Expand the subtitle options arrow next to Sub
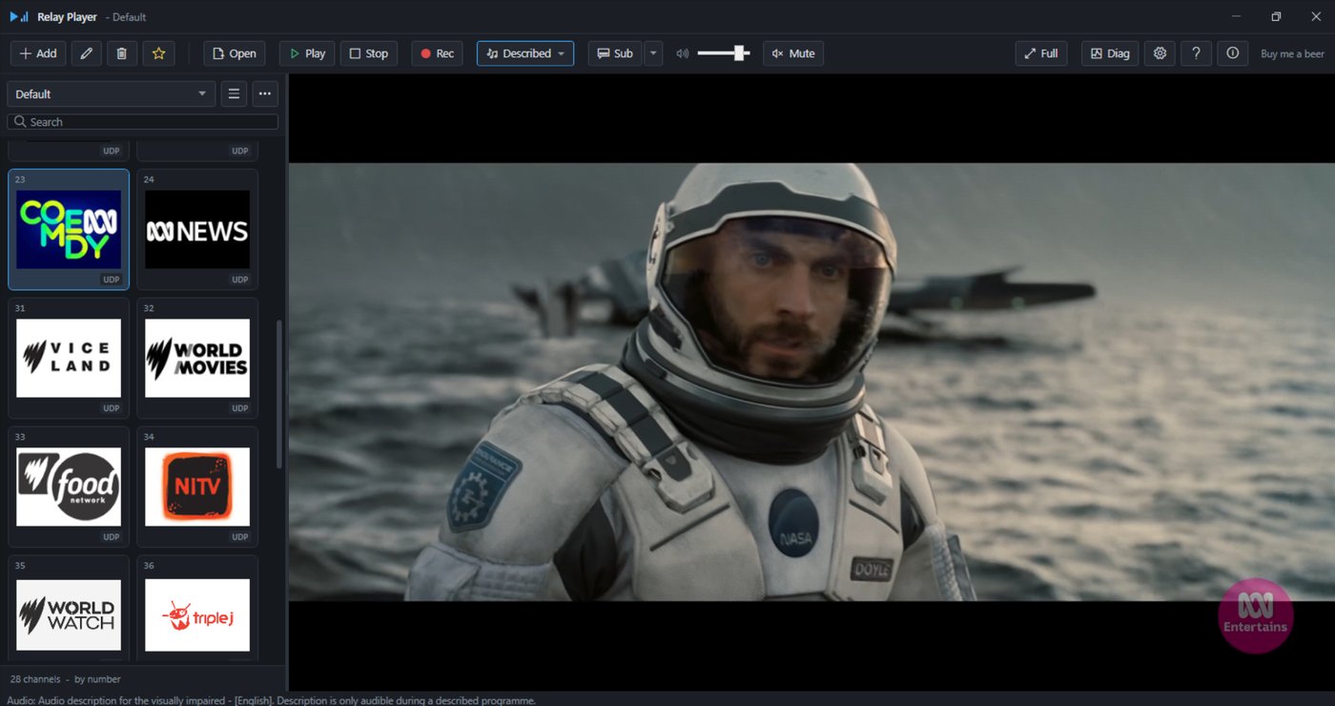The width and height of the screenshot is (1335, 706). [653, 53]
